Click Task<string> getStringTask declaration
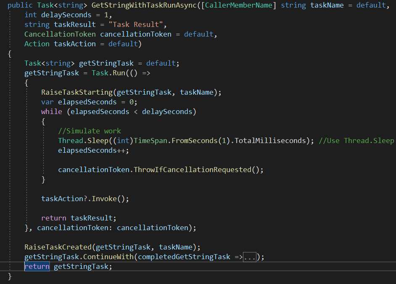Viewport: 396px width, 284px height. pyautogui.click(x=102, y=63)
